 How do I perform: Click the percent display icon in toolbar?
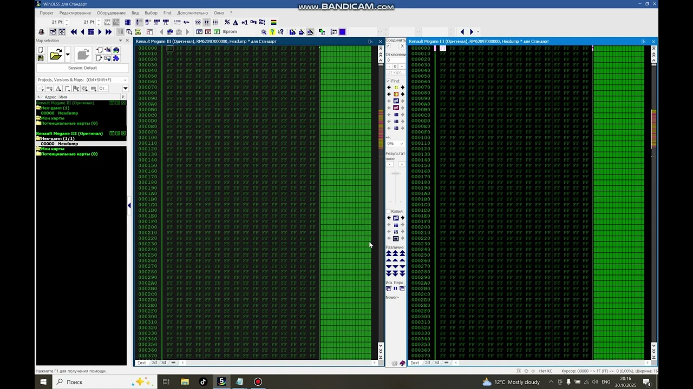[x=227, y=22]
